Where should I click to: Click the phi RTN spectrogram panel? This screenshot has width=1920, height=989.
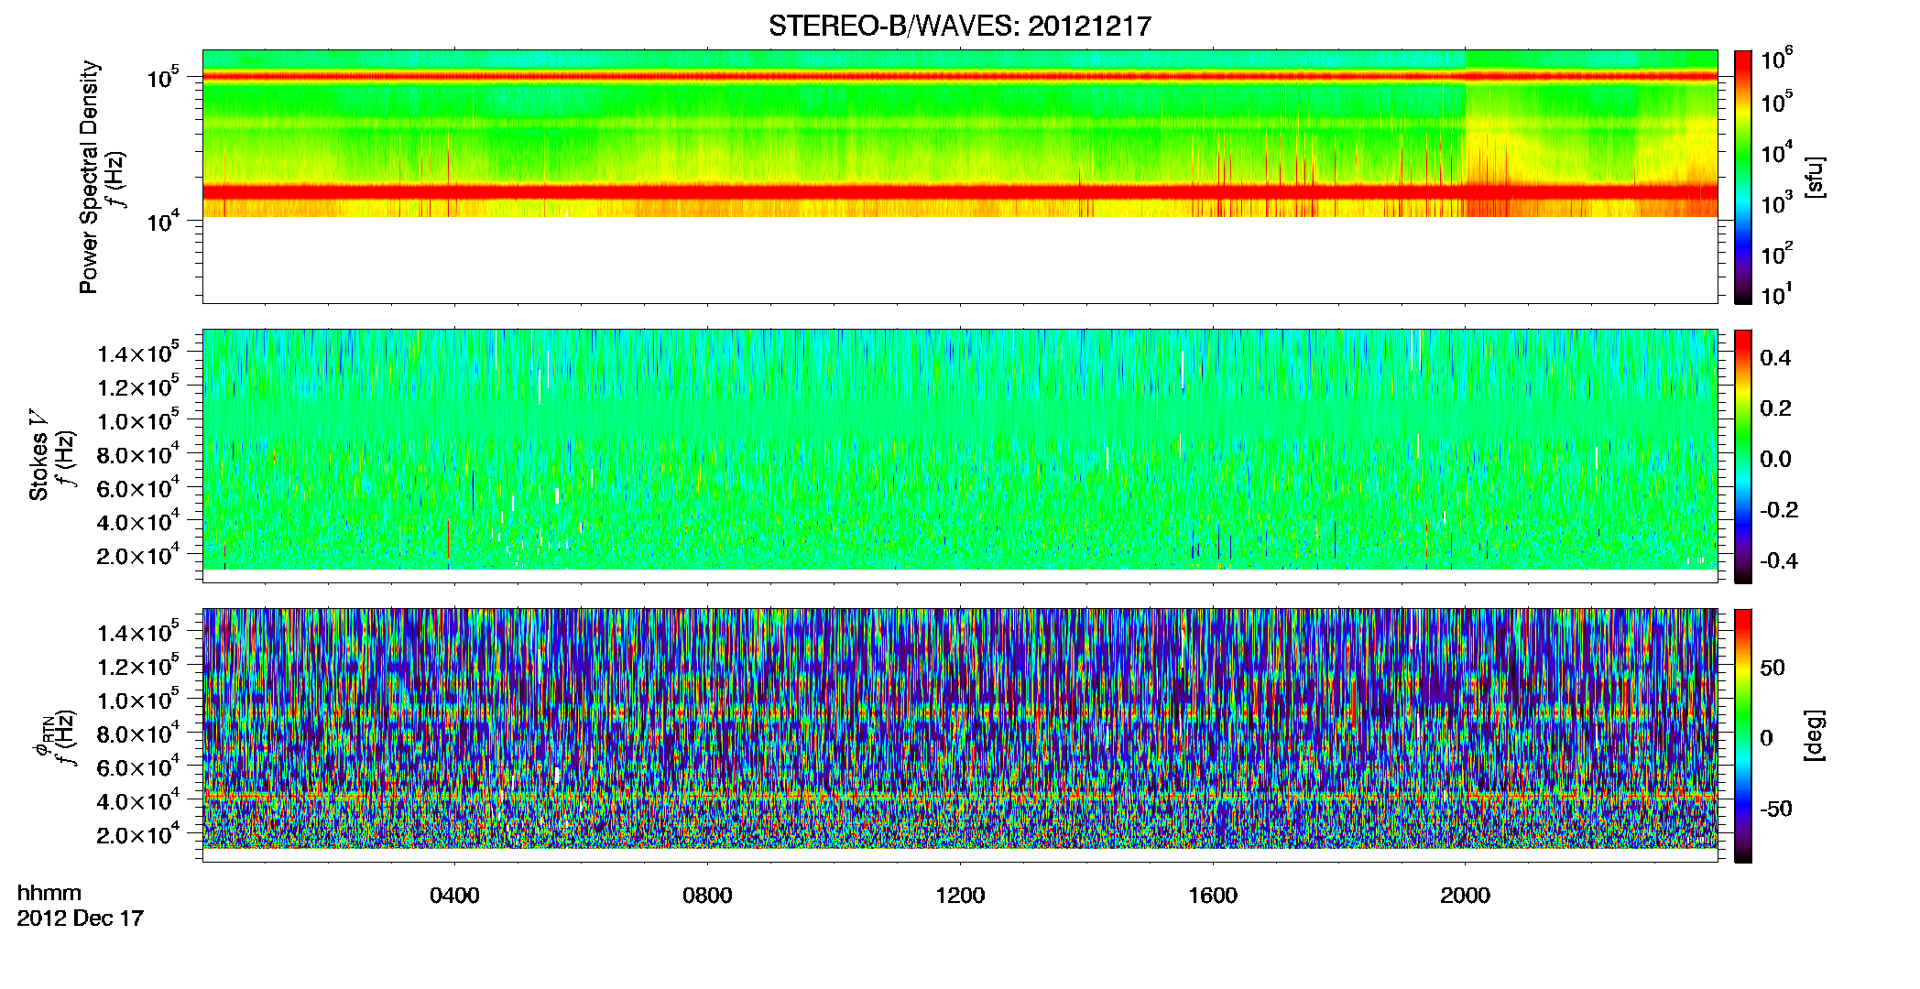[x=960, y=735]
